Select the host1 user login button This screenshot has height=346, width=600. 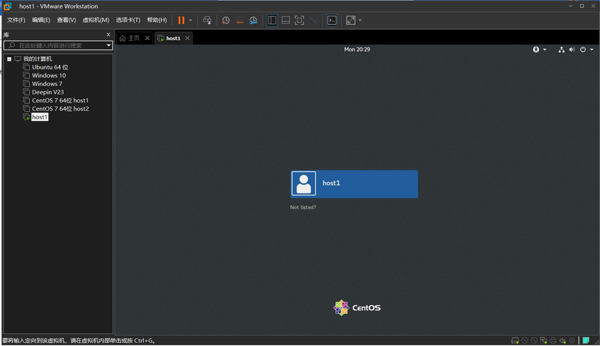pyautogui.click(x=354, y=184)
